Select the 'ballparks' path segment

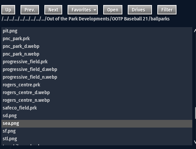(160, 19)
